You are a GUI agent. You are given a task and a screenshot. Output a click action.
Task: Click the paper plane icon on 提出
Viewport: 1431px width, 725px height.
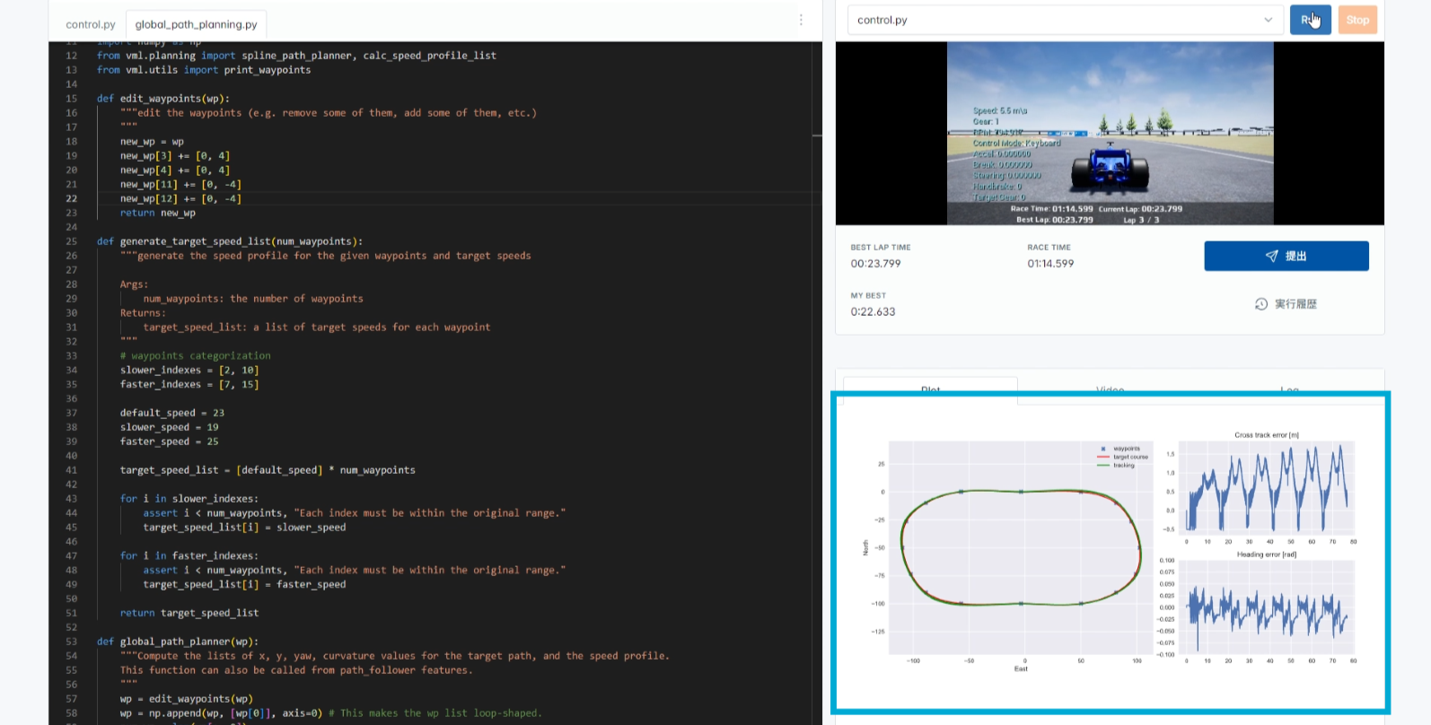pyautogui.click(x=1271, y=256)
